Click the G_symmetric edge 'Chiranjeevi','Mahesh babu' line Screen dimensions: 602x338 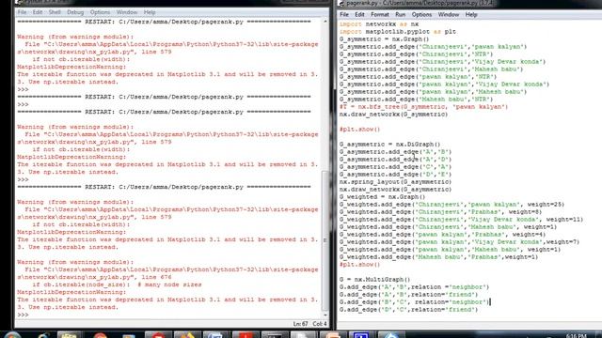point(431,69)
